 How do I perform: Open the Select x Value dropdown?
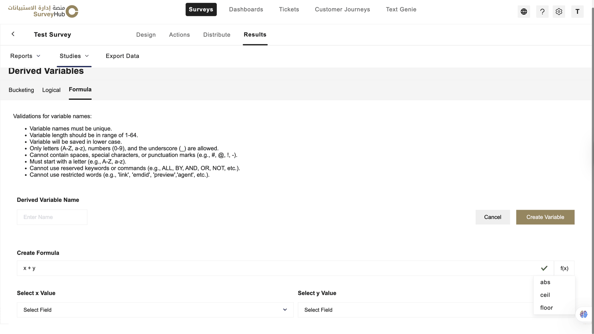coord(155,310)
